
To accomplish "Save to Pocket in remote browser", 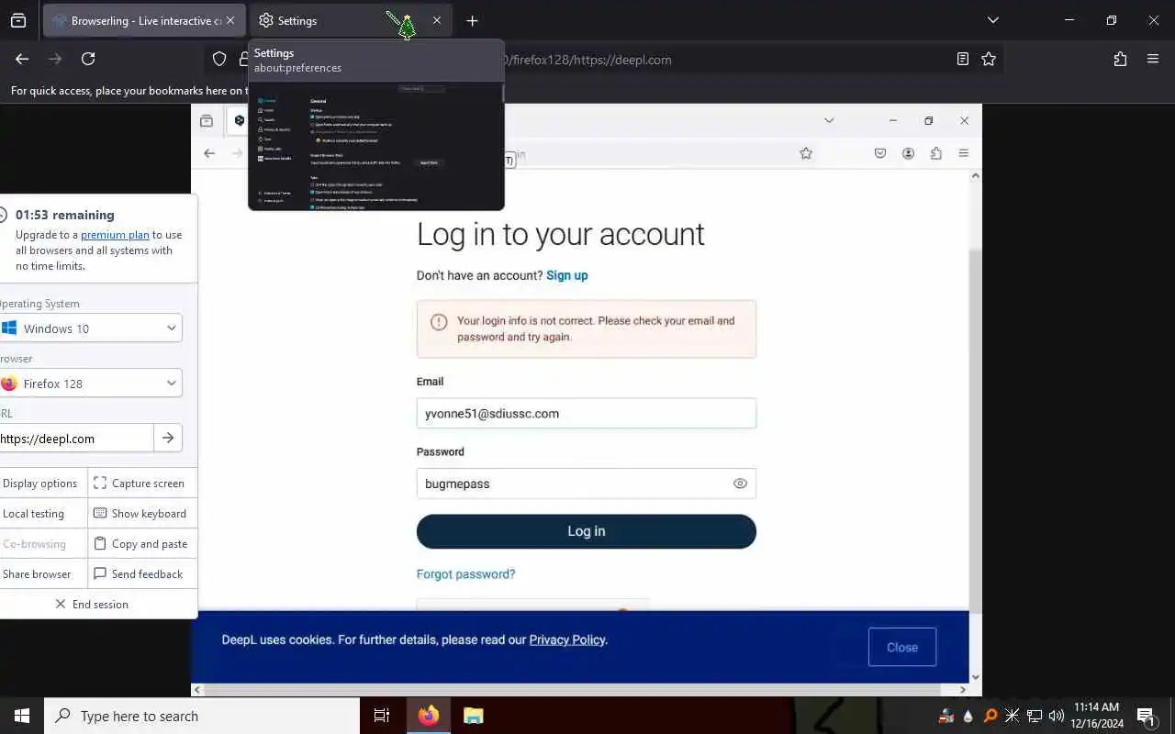I will pyautogui.click(x=880, y=153).
